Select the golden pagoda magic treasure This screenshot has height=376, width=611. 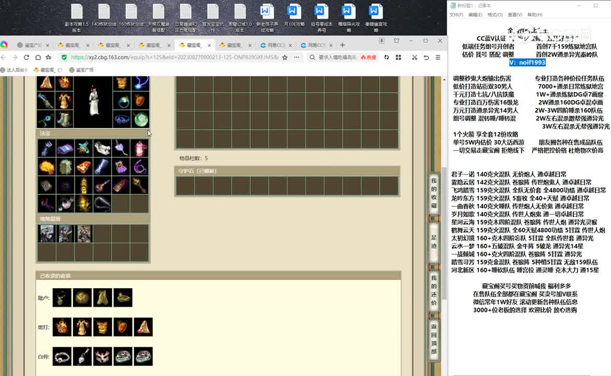click(84, 185)
